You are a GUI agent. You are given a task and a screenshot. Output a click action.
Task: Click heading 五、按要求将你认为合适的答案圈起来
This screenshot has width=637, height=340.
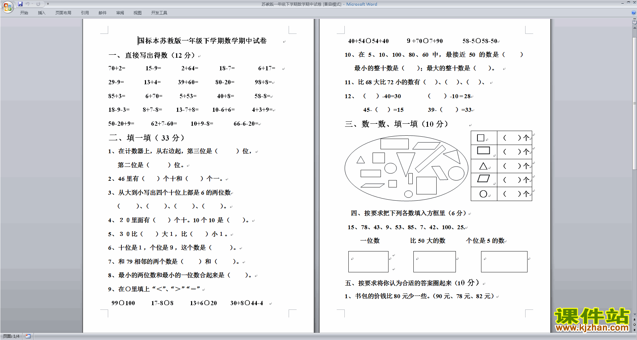[x=398, y=283]
